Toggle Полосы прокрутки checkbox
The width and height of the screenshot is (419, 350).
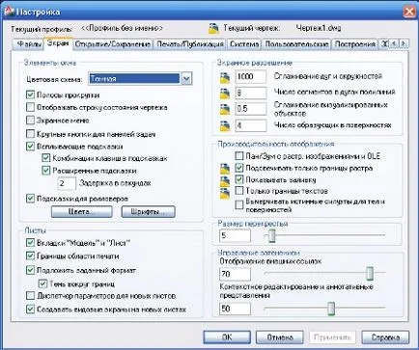click(x=30, y=94)
